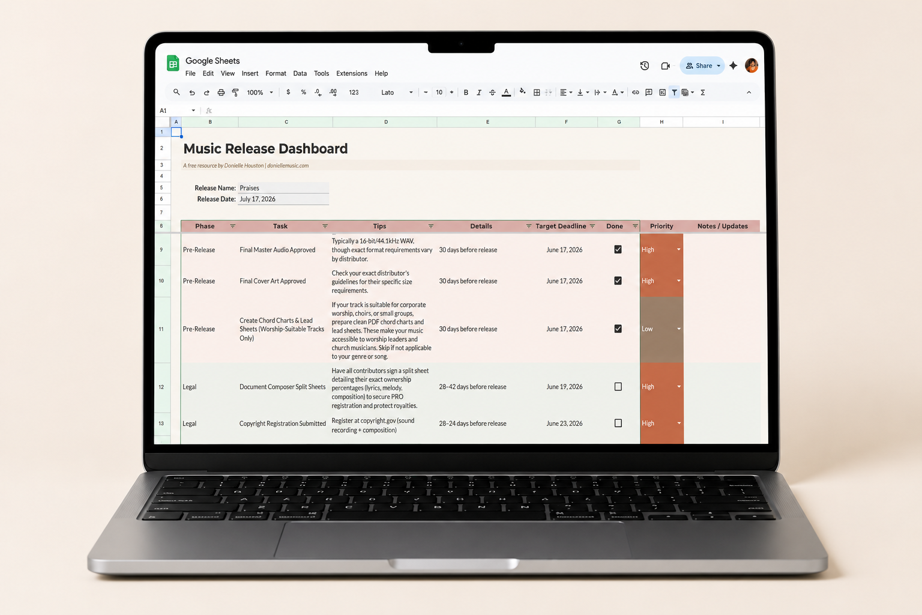Screen dimensions: 922x615
Task: Open the search menus tool
Action: (176, 92)
